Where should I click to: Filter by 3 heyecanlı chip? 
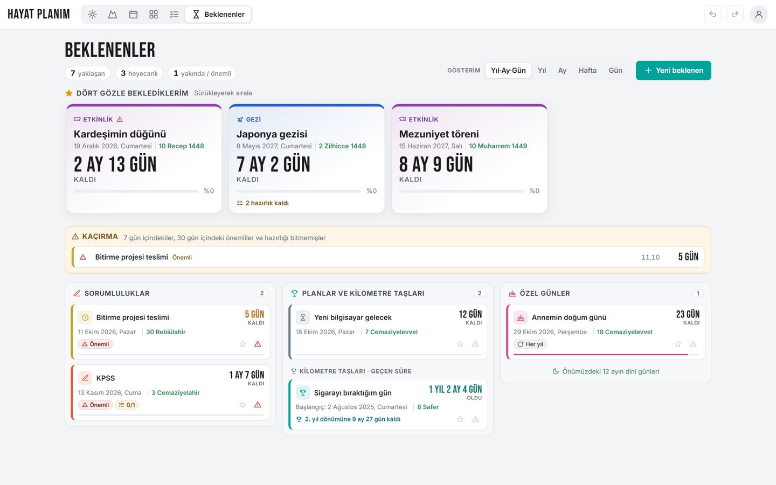139,73
